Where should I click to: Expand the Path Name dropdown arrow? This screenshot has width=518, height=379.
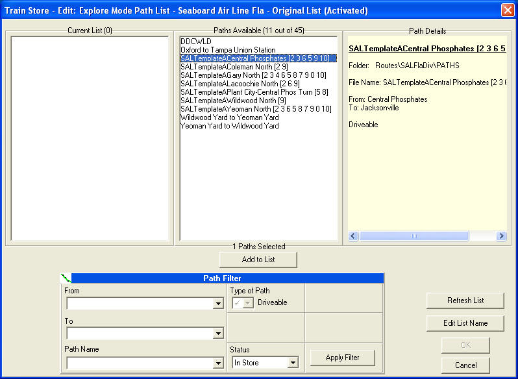218,363
